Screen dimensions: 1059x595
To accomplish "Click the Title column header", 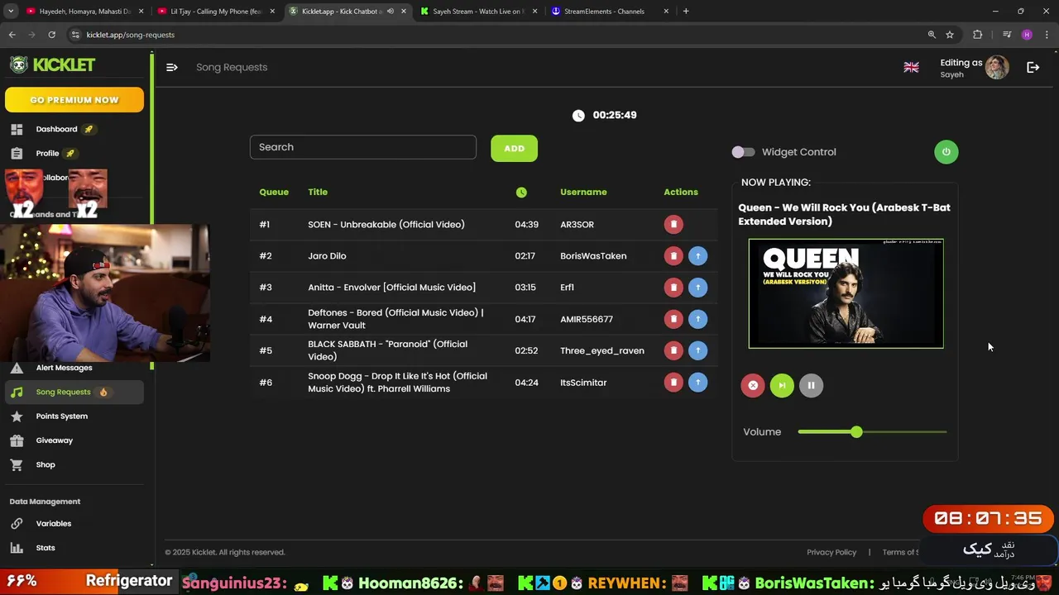I will point(318,192).
